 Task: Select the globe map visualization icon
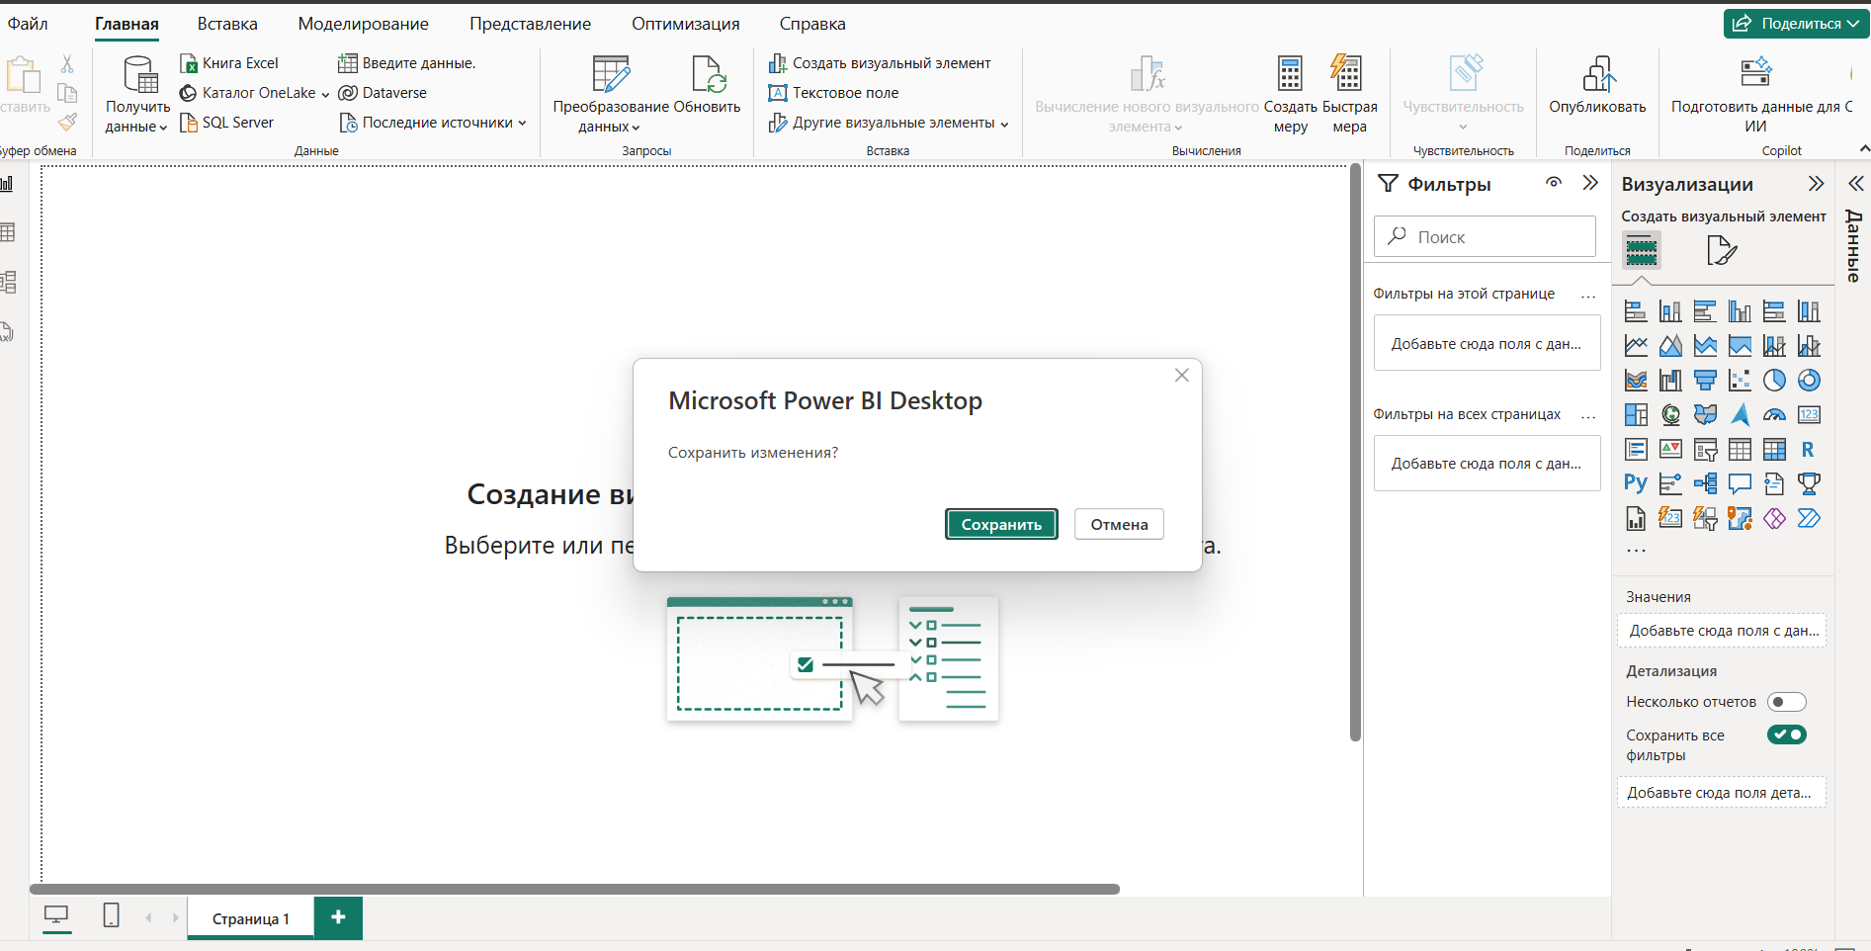click(1670, 414)
